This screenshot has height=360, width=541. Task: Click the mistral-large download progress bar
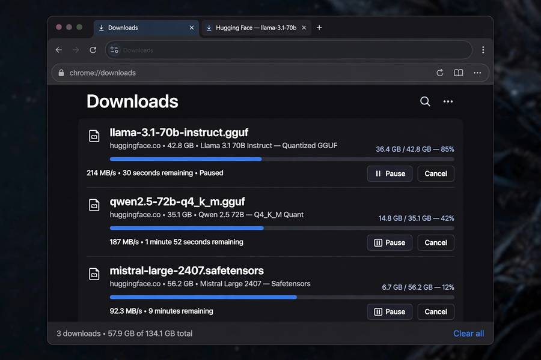pyautogui.click(x=282, y=297)
